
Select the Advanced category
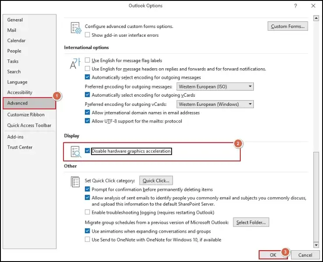coord(29,103)
